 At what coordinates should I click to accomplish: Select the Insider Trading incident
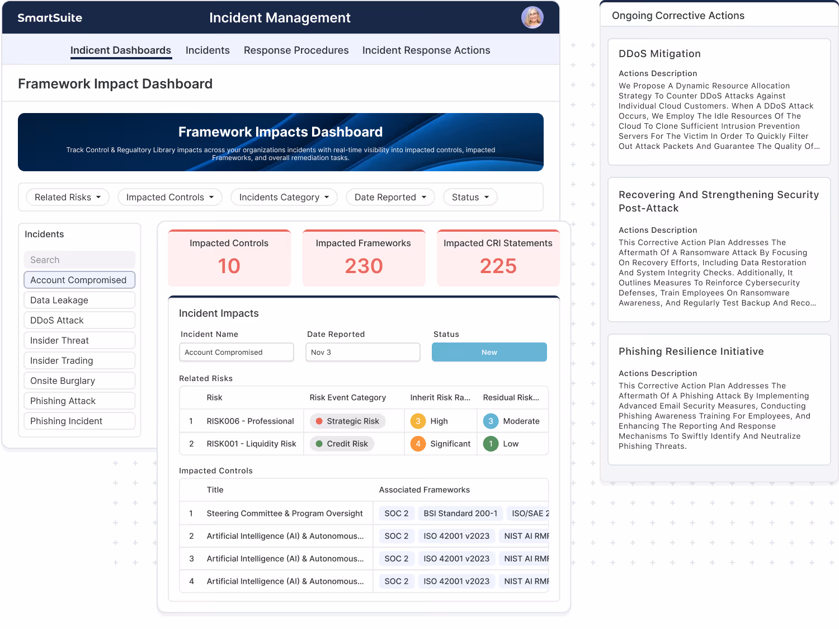click(x=79, y=360)
